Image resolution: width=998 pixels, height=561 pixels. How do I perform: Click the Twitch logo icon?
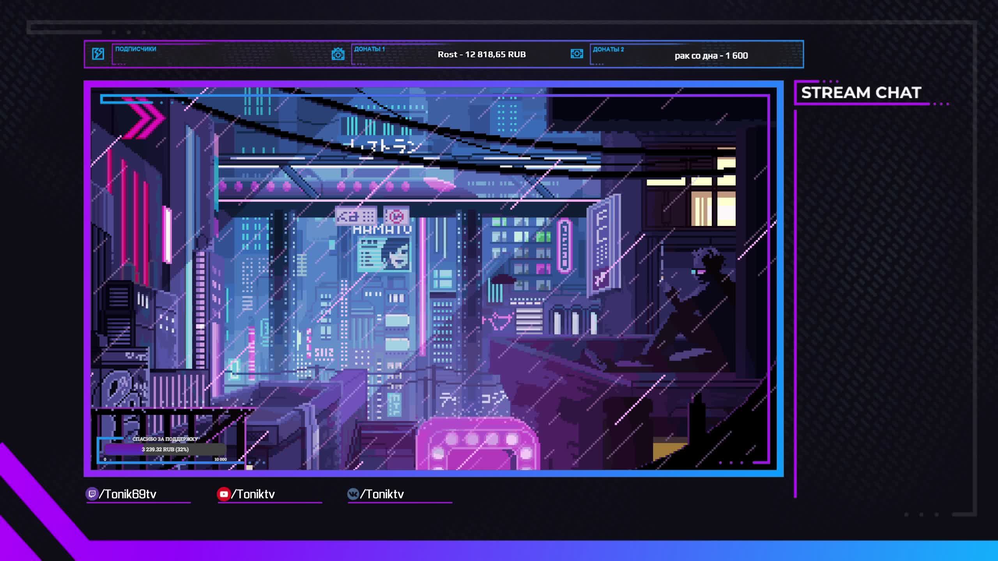point(92,494)
